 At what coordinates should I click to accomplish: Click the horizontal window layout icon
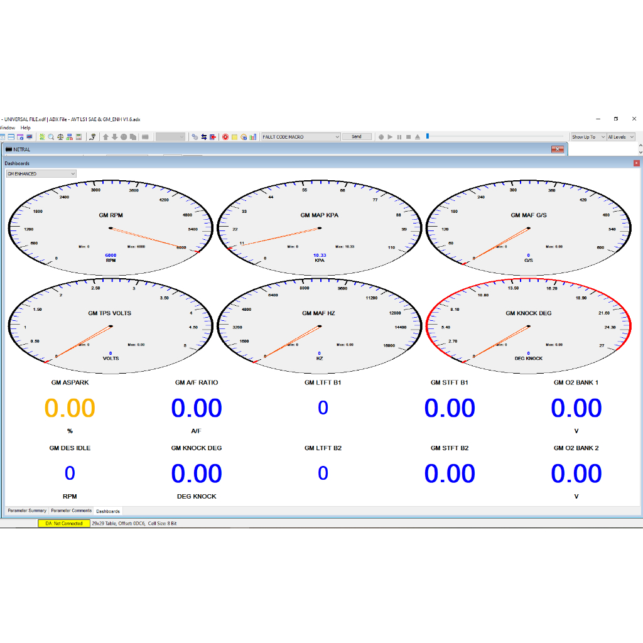[11, 137]
